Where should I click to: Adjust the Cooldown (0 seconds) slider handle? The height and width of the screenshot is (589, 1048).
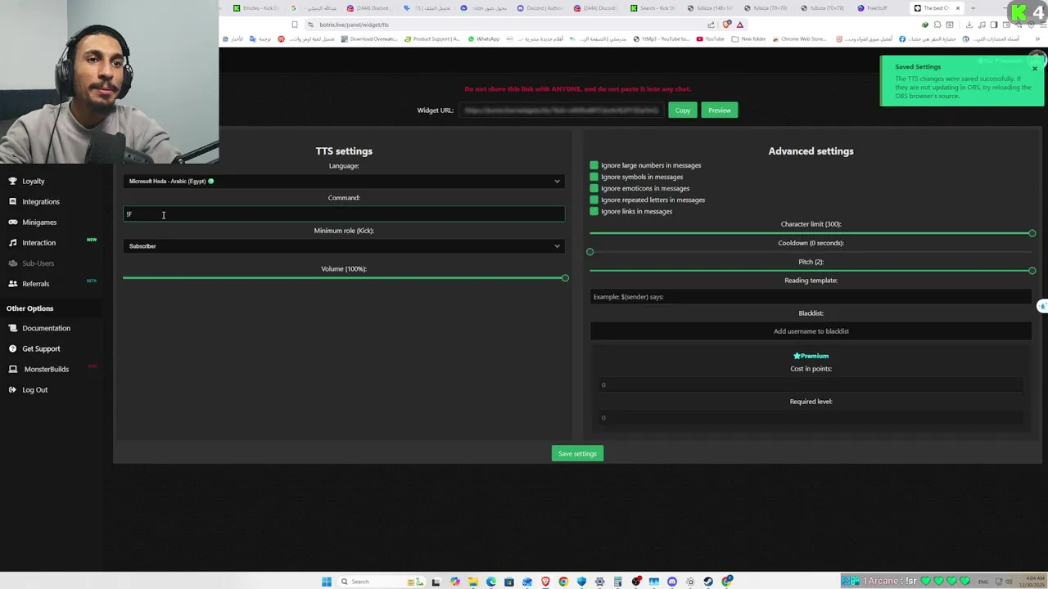point(590,251)
